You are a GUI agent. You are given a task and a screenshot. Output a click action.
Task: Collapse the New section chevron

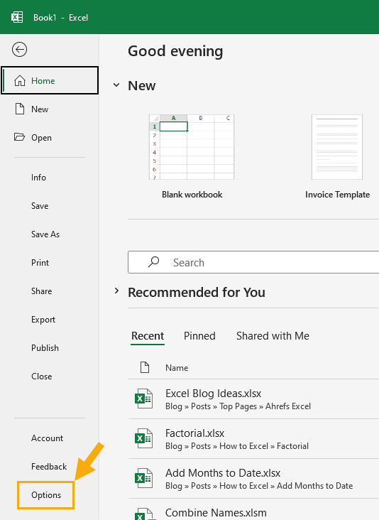(116, 85)
